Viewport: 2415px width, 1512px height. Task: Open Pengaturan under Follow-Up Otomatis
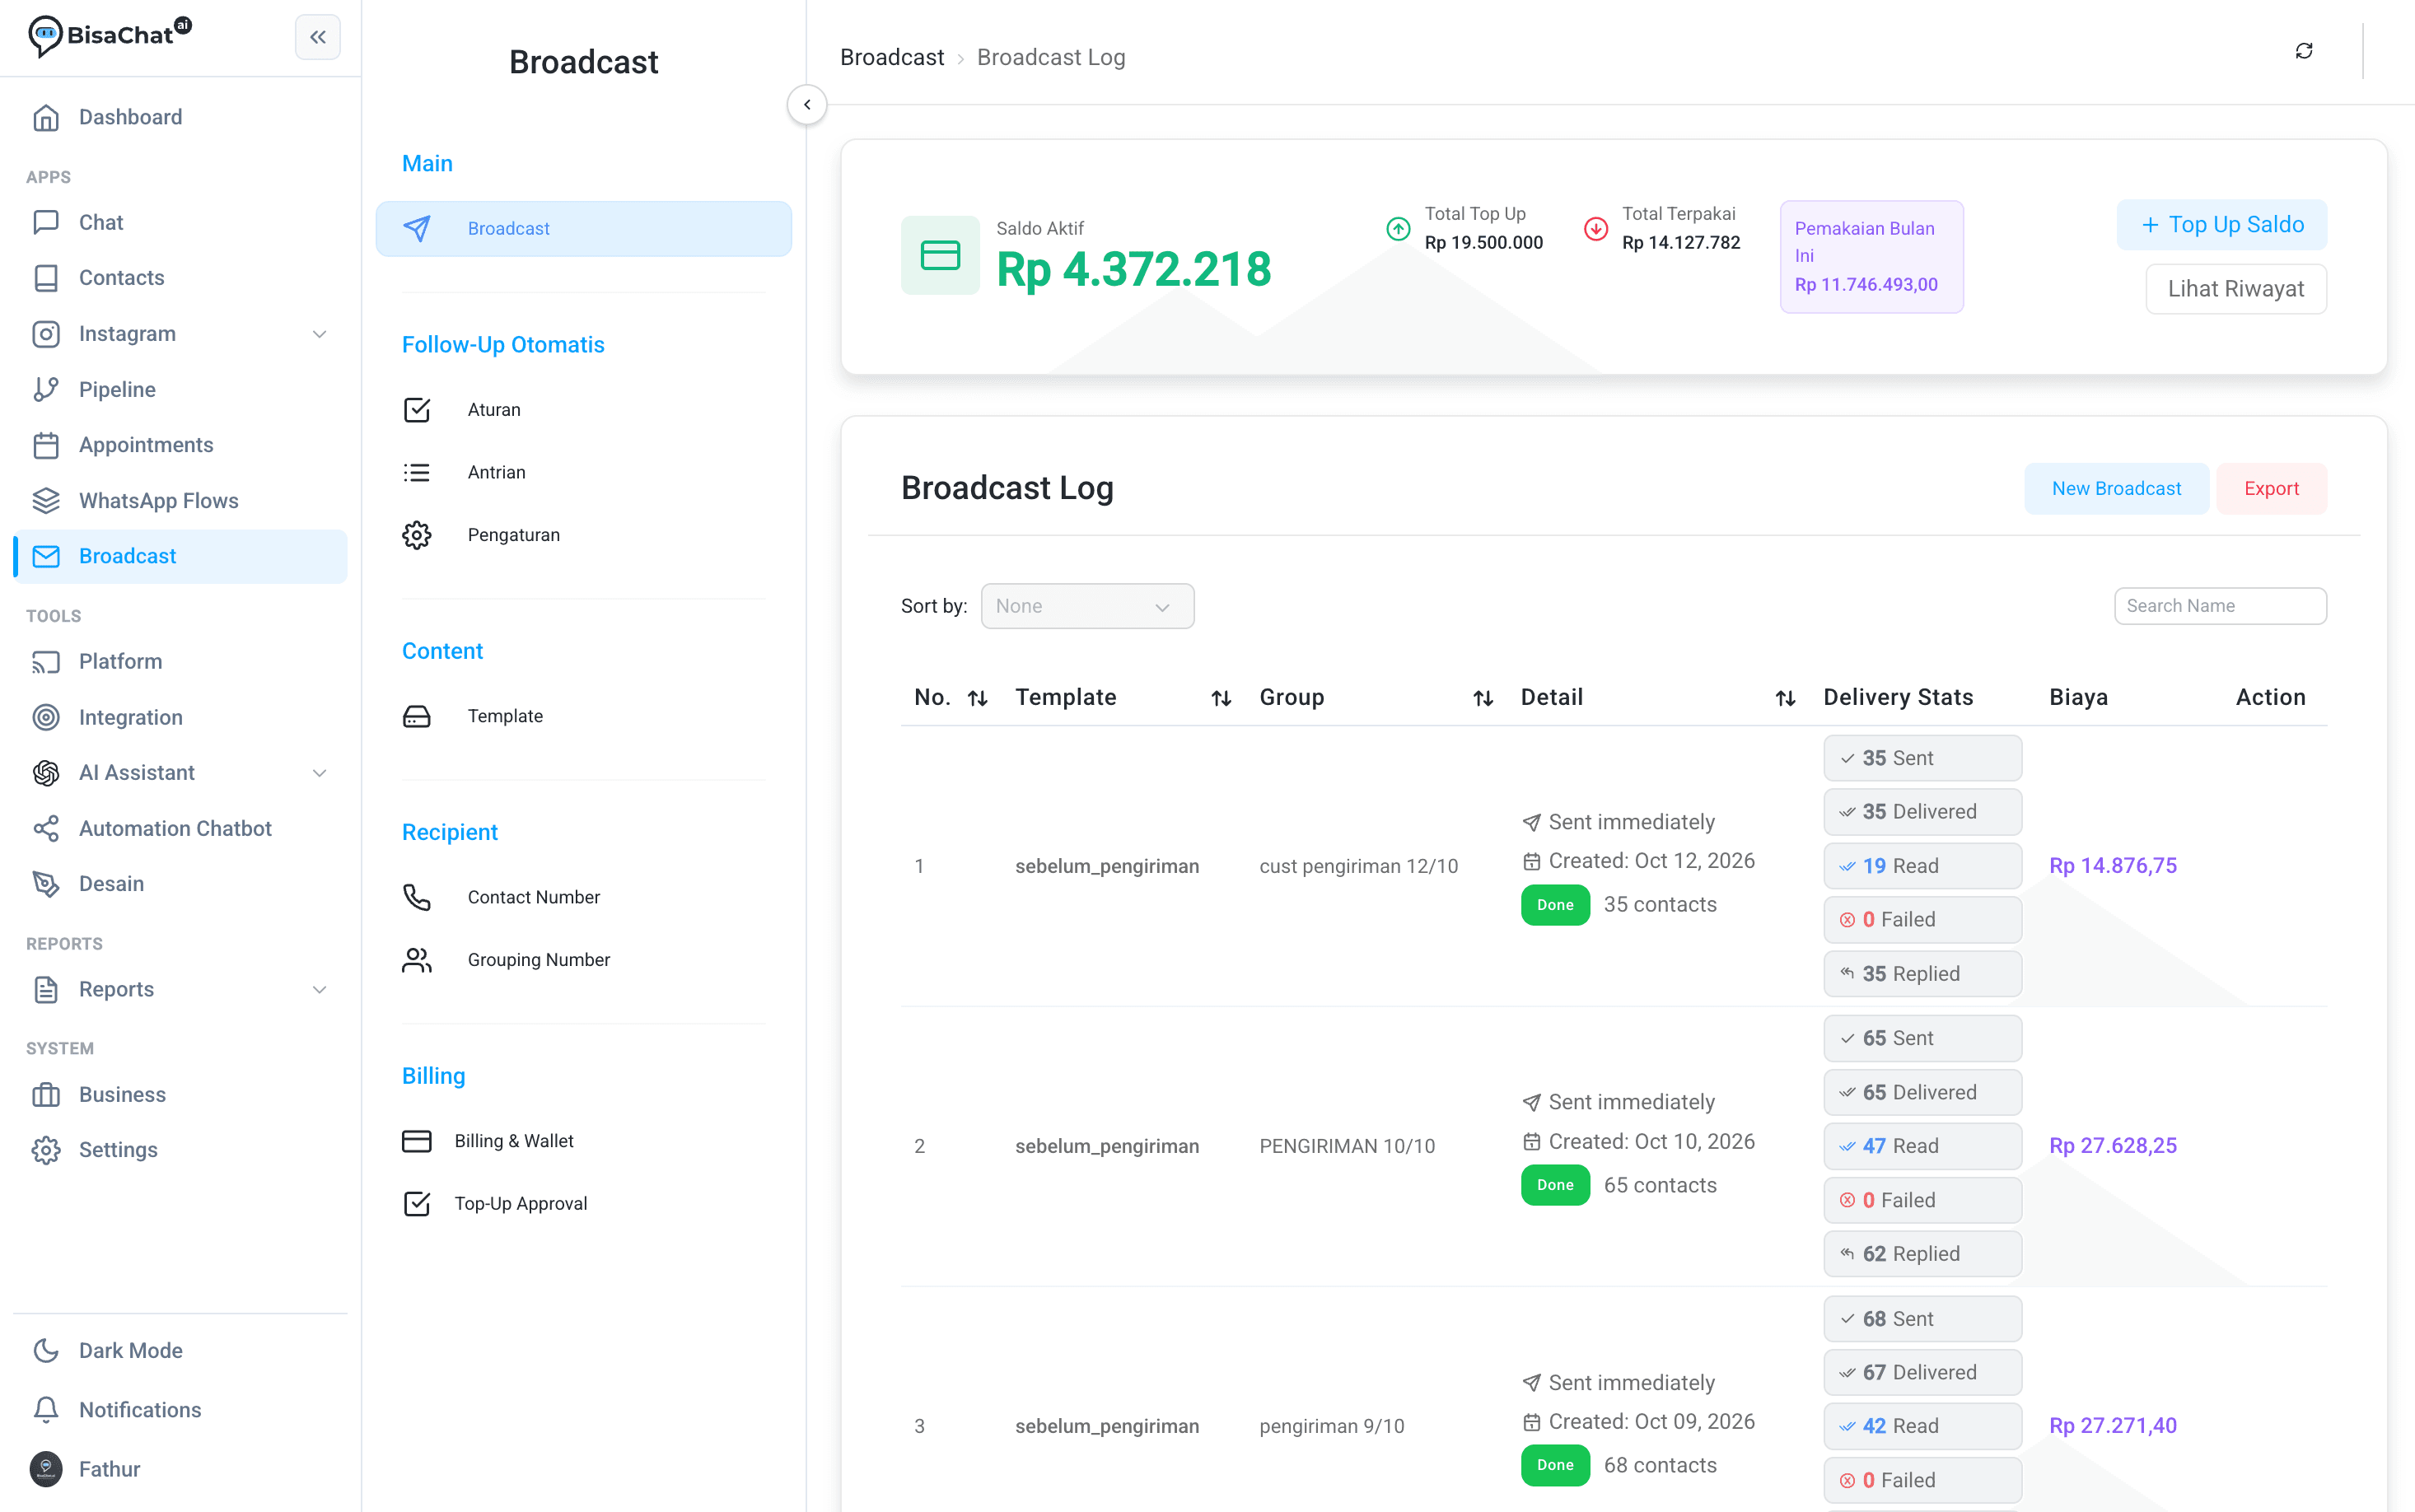[x=584, y=535]
